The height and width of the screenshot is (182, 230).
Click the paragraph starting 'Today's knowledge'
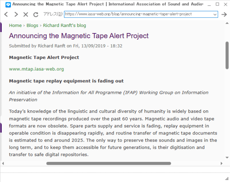click(113, 133)
